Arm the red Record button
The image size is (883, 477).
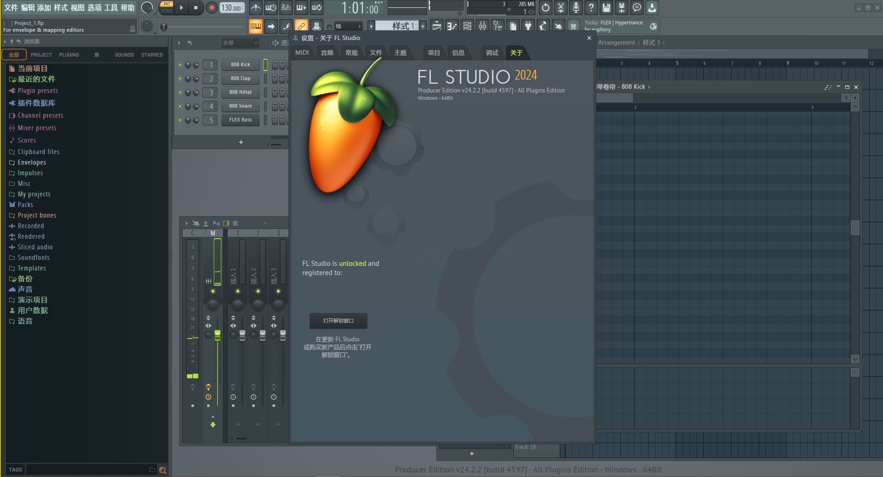tap(212, 7)
